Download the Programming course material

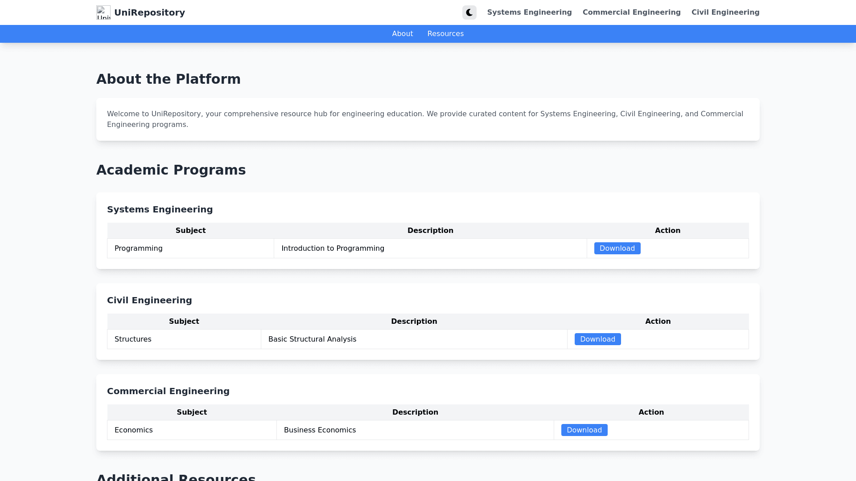[x=617, y=249]
